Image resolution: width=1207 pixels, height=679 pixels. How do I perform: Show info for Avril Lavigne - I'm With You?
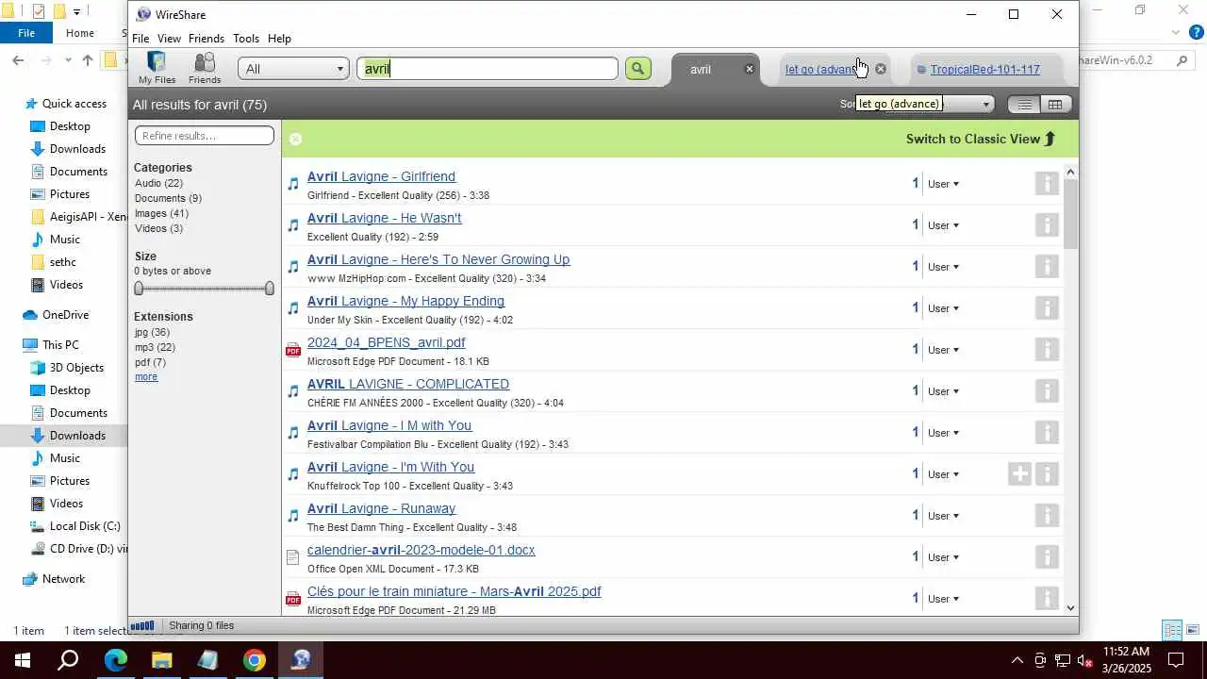[x=1047, y=473]
